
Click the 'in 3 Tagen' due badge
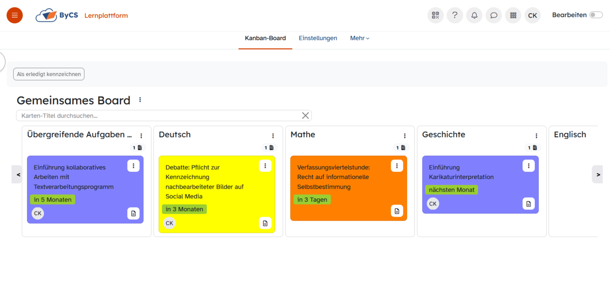(312, 199)
